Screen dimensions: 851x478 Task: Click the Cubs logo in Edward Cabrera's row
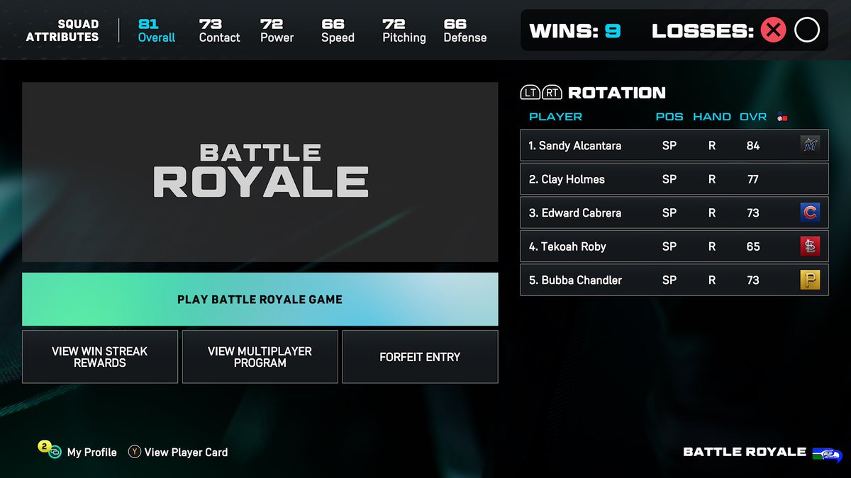coord(810,212)
